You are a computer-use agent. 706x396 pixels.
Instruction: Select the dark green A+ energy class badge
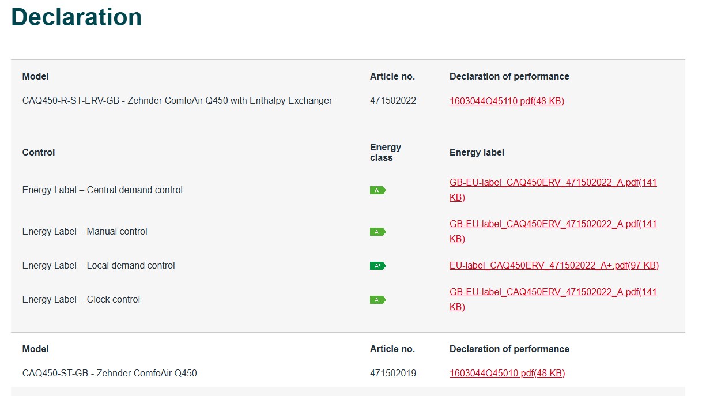pos(377,266)
